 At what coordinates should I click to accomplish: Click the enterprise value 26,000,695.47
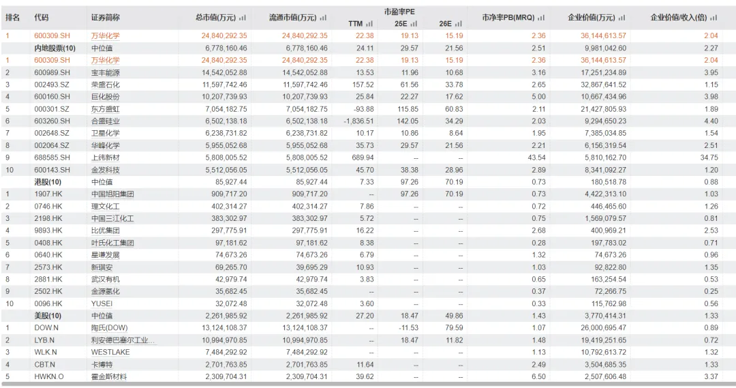(x=603, y=328)
